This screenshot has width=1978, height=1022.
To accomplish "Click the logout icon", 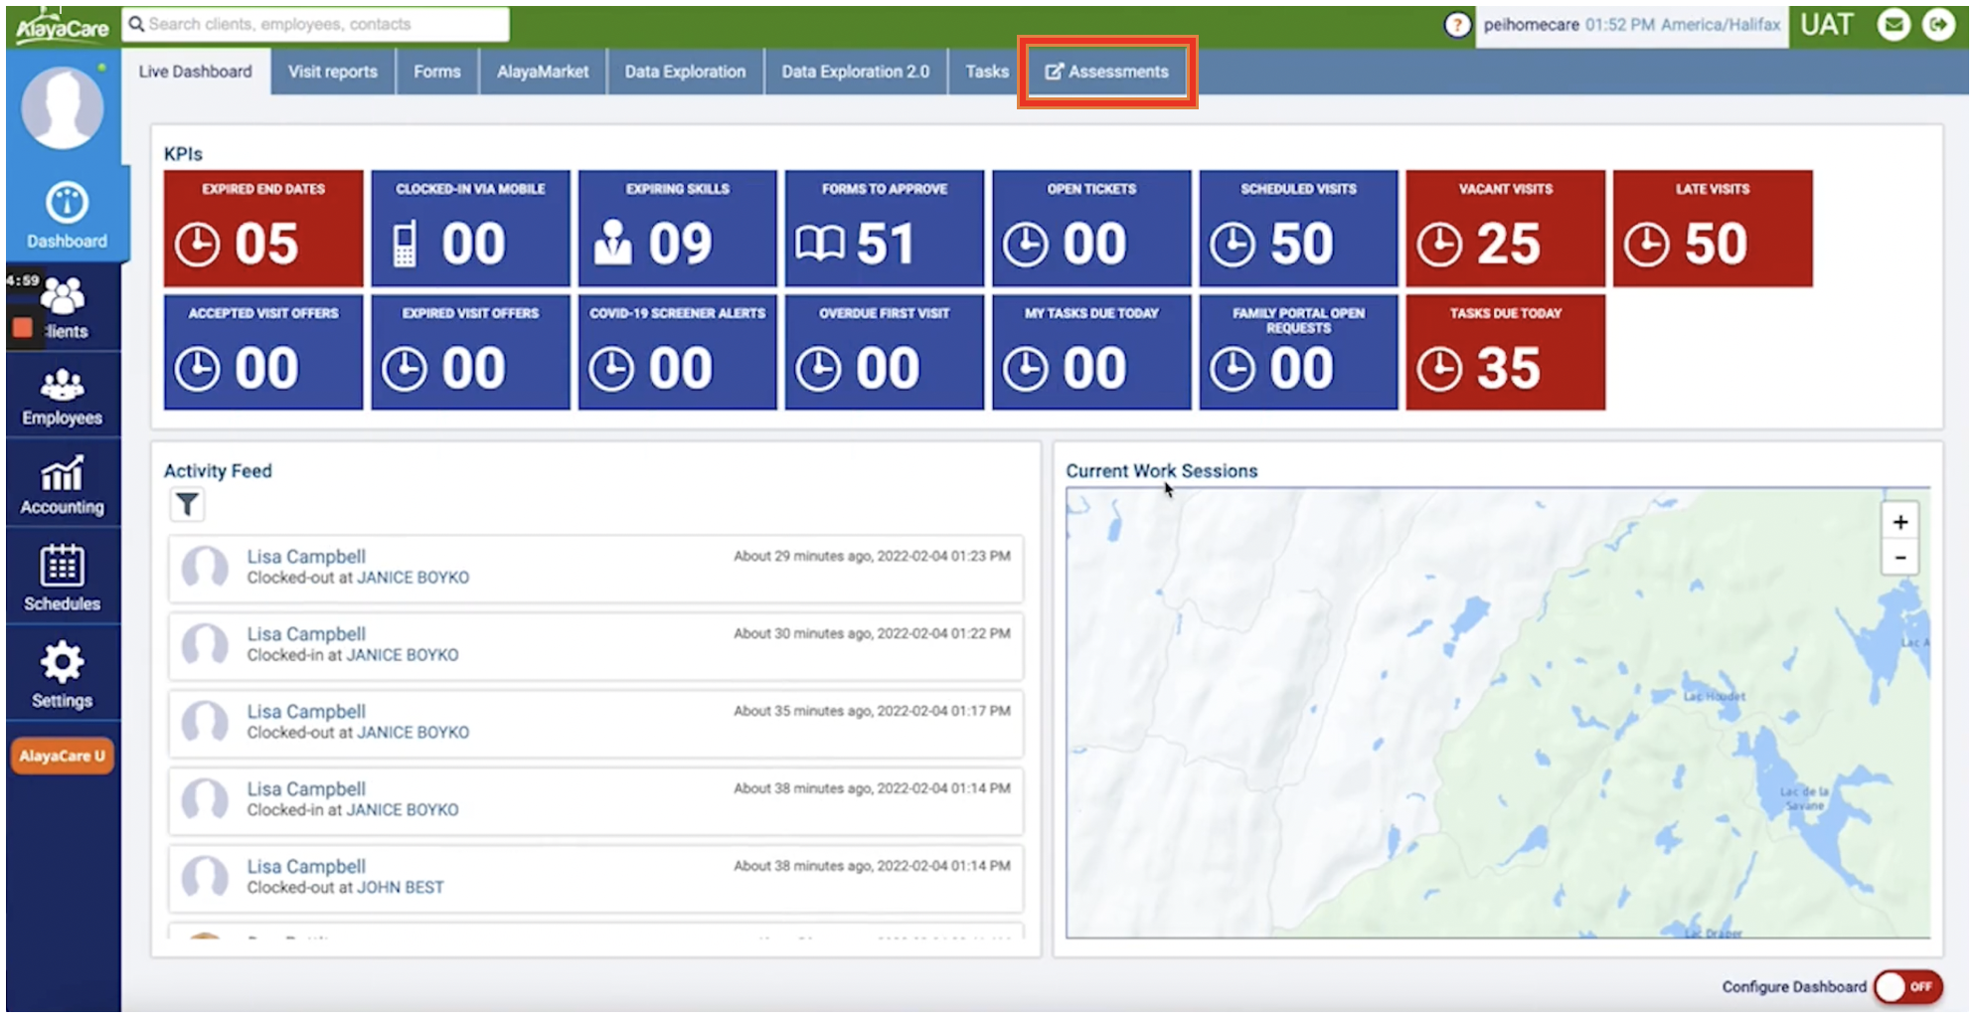I will click(1938, 25).
